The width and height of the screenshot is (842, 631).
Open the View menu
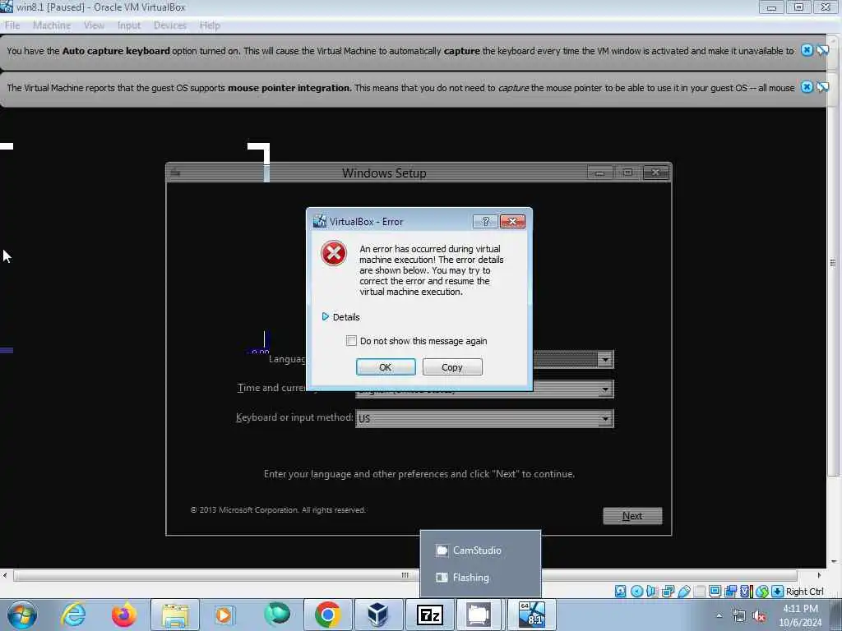[94, 25]
